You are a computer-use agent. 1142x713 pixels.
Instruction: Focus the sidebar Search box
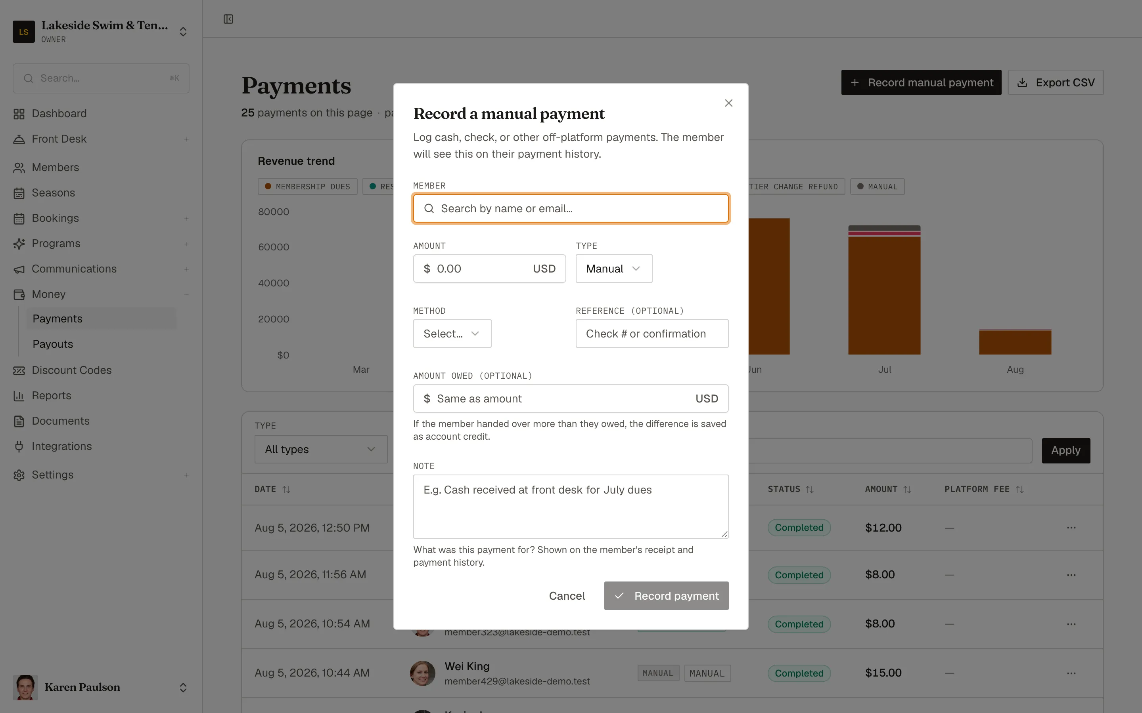point(101,78)
